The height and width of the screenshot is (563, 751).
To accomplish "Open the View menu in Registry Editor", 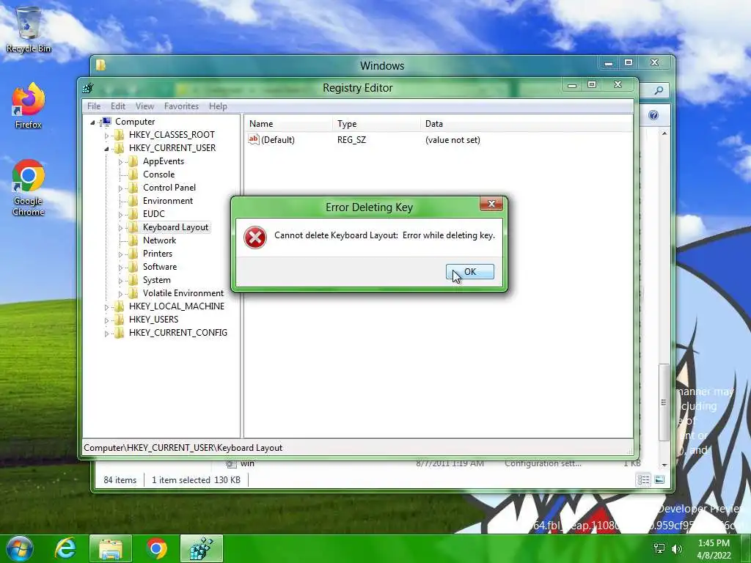I will tap(144, 106).
